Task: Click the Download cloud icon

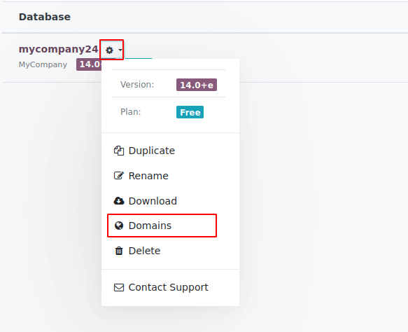Action: point(119,201)
